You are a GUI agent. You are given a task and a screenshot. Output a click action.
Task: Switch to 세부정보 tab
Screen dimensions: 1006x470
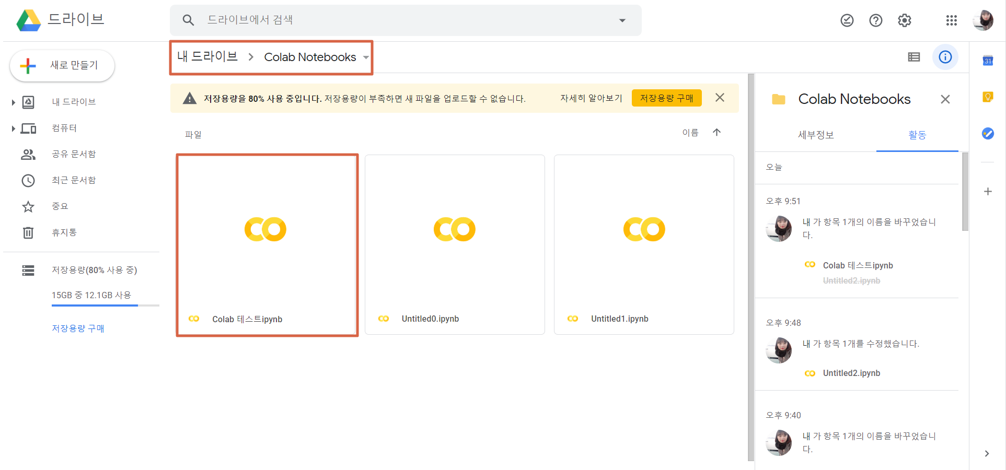pos(816,135)
